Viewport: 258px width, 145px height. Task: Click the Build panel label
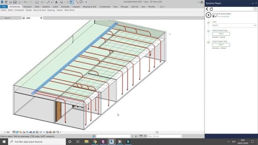click(10, 10)
